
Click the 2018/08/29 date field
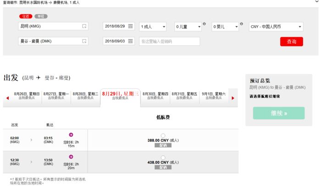(x=119, y=26)
